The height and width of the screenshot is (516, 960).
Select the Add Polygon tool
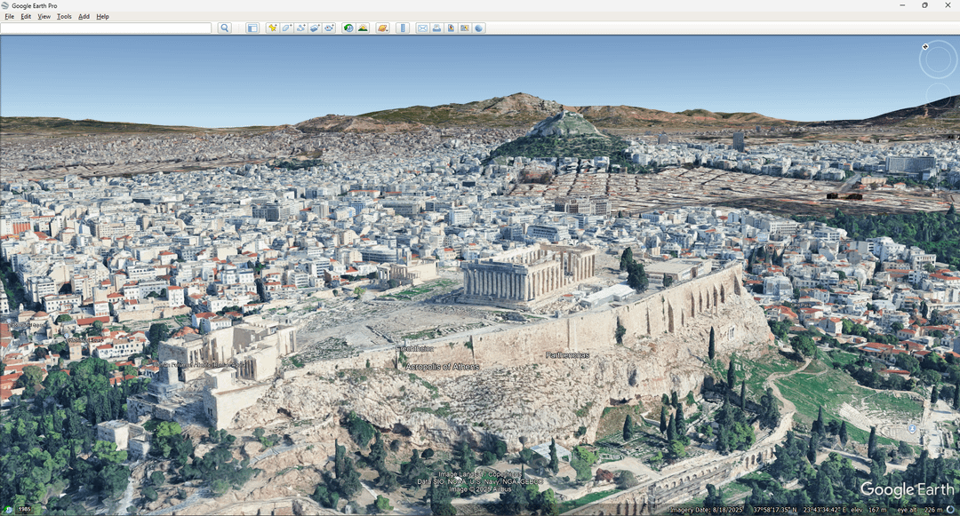click(286, 28)
